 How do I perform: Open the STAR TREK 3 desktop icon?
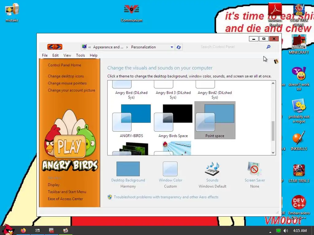click(x=299, y=173)
